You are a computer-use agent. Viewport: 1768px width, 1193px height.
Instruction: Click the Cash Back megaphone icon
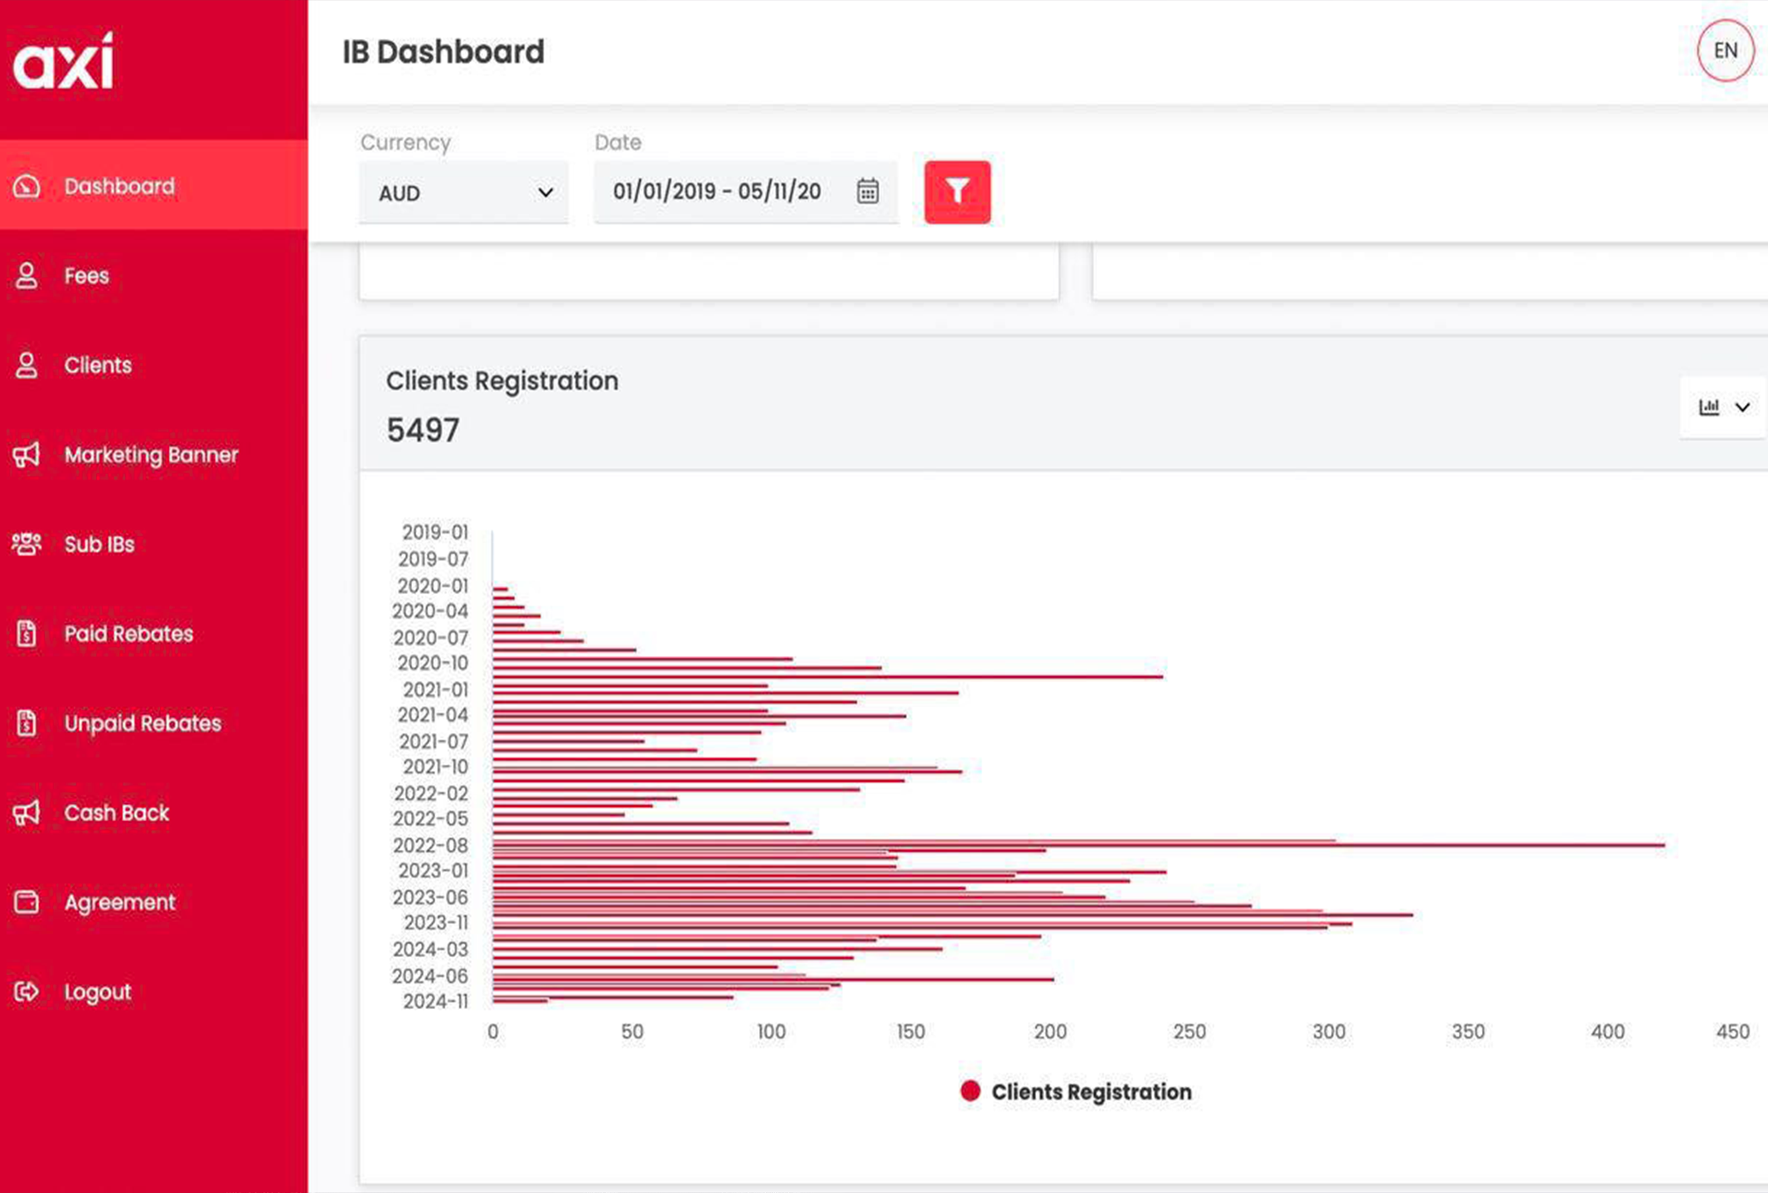click(27, 813)
